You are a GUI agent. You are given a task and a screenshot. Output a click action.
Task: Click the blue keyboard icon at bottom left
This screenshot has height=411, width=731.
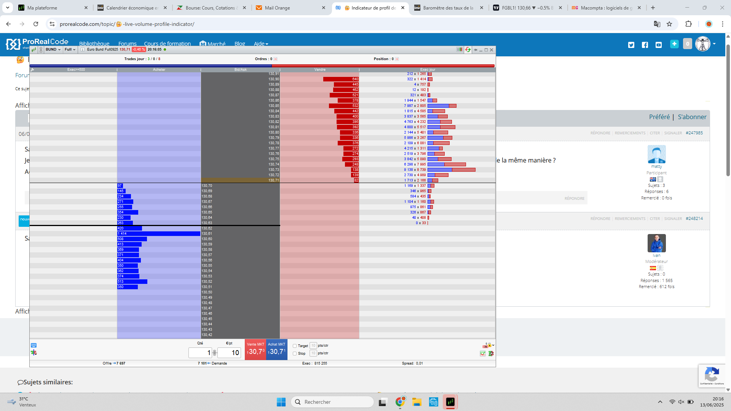pos(34,345)
